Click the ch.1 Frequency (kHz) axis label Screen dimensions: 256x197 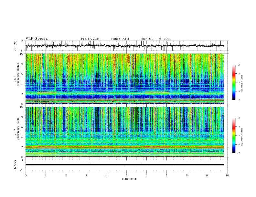pyautogui.click(x=17, y=74)
